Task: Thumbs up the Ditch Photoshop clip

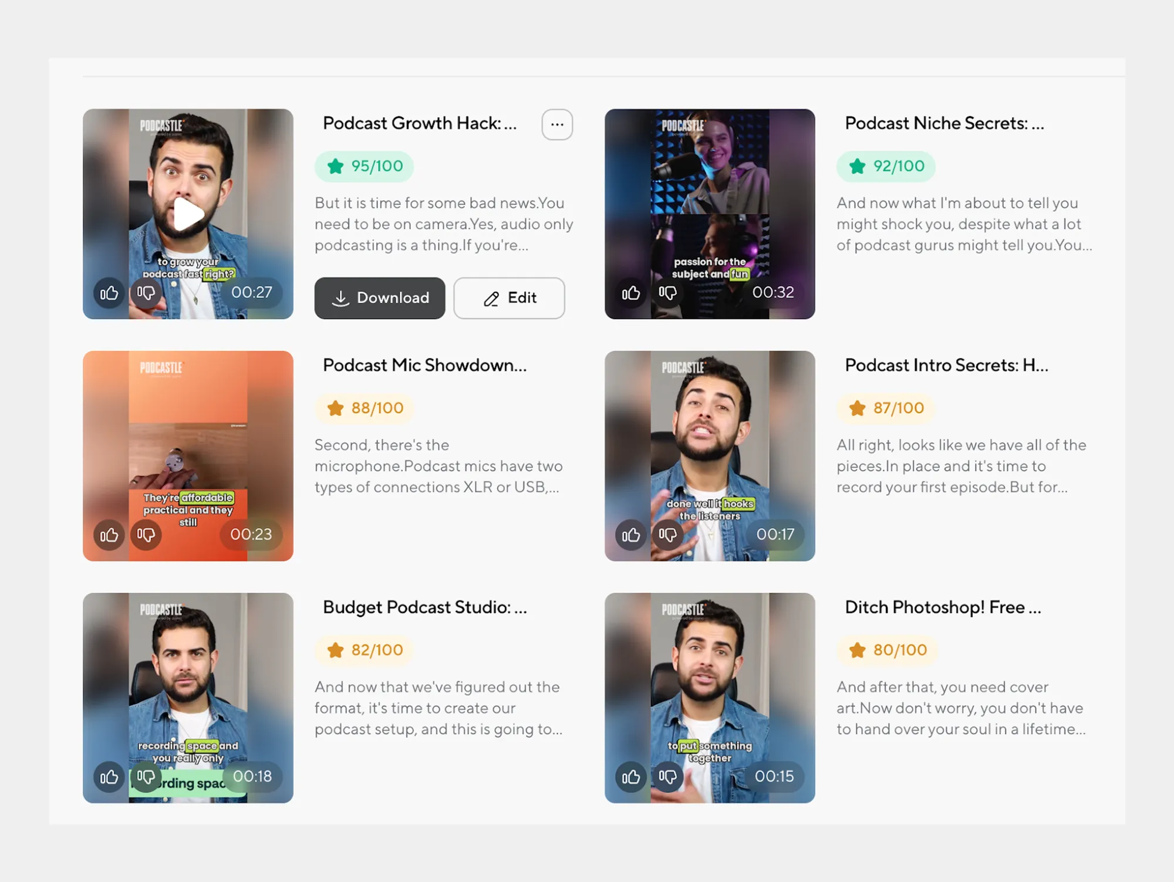Action: pyautogui.click(x=631, y=777)
